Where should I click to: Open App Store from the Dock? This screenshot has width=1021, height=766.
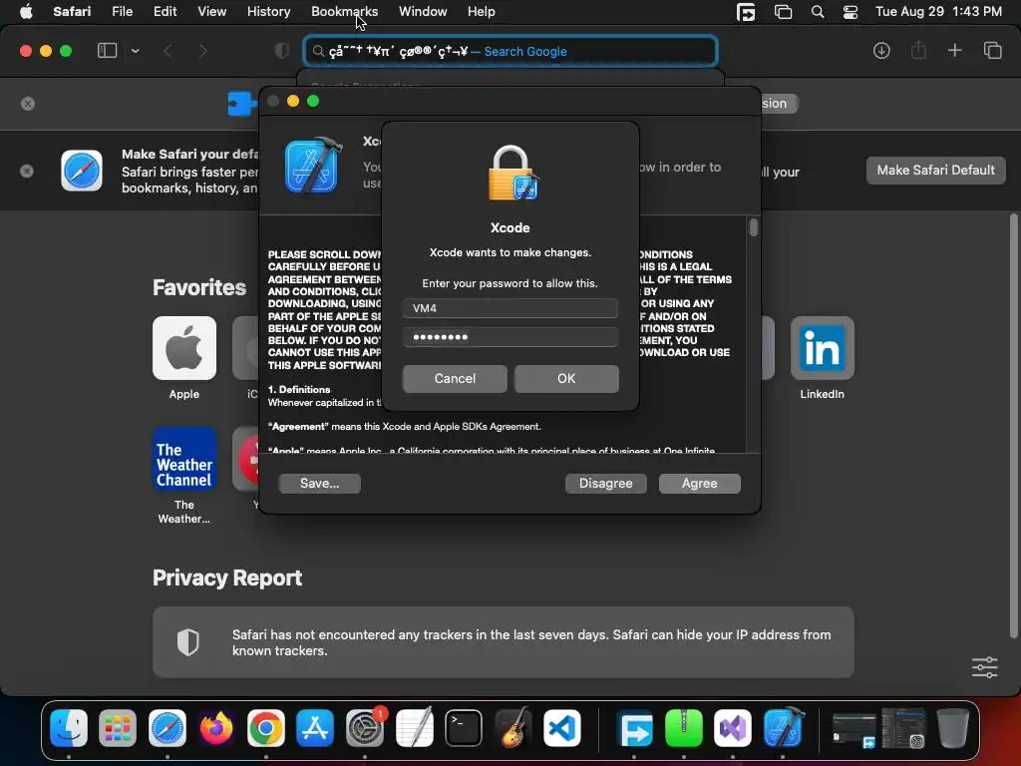tap(315, 728)
